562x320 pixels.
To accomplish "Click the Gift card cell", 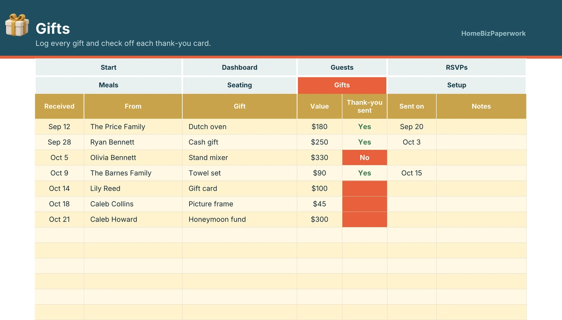I will [240, 189].
